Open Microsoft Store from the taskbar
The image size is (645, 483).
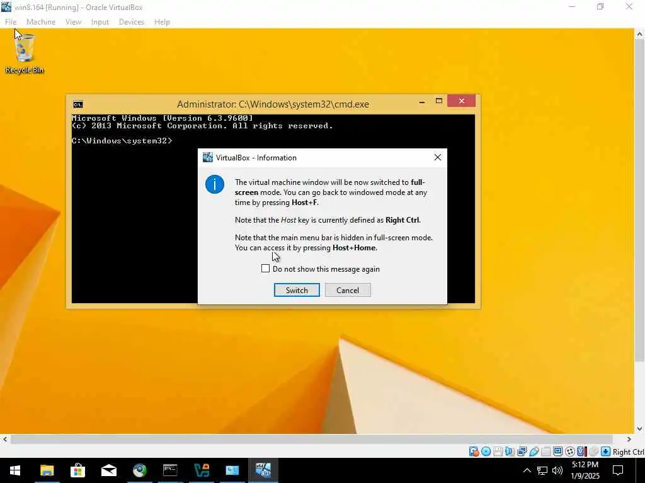pos(77,470)
